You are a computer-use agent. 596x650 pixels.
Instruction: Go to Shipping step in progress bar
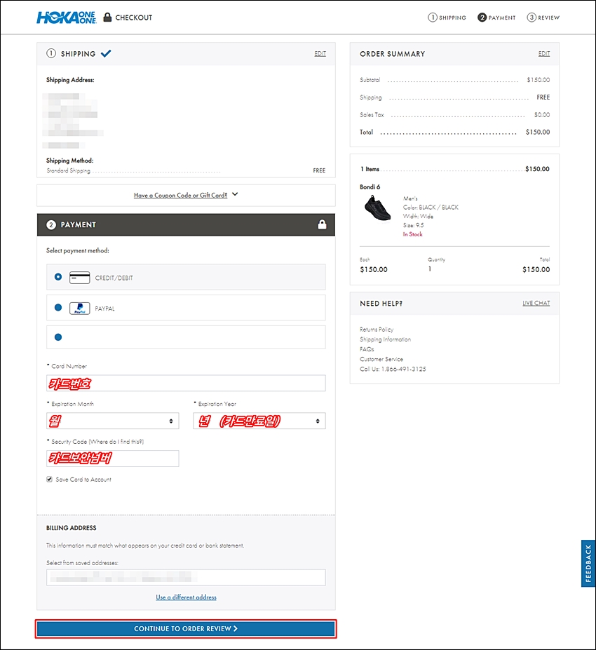click(447, 18)
